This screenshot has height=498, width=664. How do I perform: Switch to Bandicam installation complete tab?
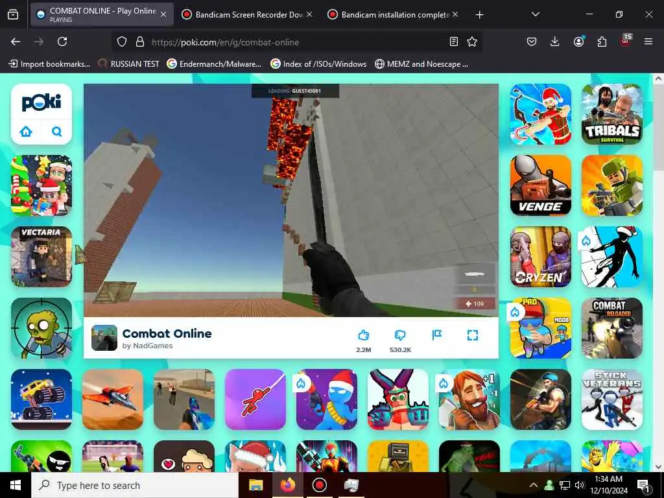[394, 15]
